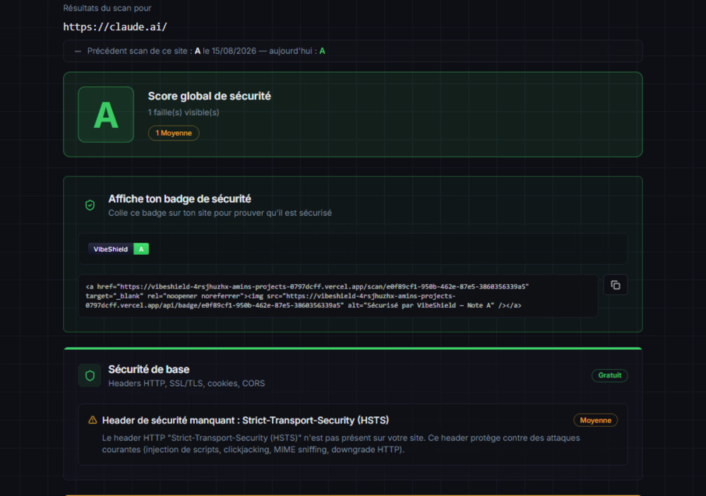Image resolution: width=706 pixels, height=496 pixels.
Task: Click the '1 Moyenne' severity pill
Action: pos(174,133)
